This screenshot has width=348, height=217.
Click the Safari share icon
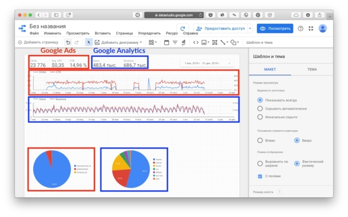pyautogui.click(x=320, y=15)
